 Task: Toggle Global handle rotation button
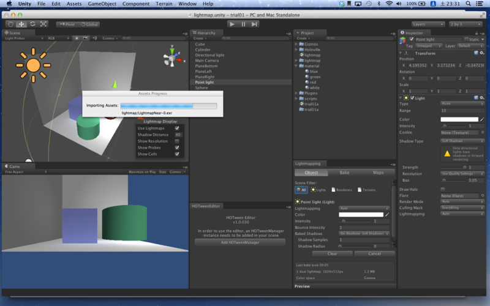(x=89, y=24)
